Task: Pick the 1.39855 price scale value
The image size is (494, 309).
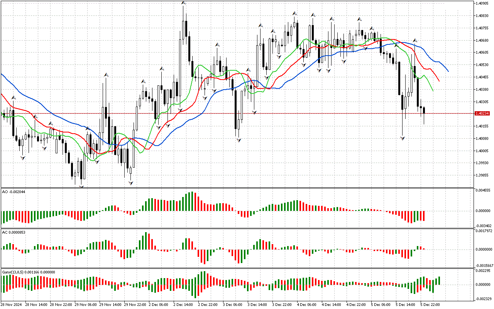Action: (482, 176)
